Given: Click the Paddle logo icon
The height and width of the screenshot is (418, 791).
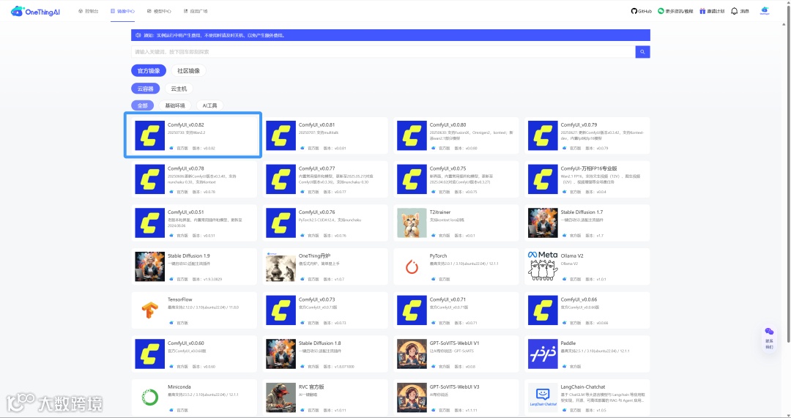Looking at the screenshot, I should [x=543, y=354].
